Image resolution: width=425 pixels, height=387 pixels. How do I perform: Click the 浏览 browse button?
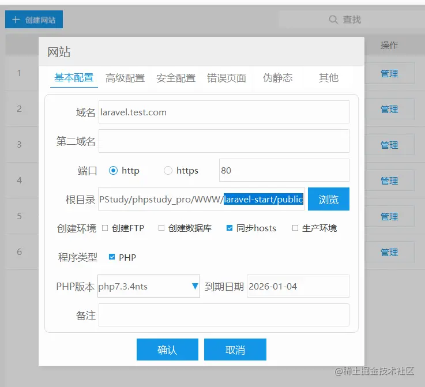pyautogui.click(x=329, y=199)
